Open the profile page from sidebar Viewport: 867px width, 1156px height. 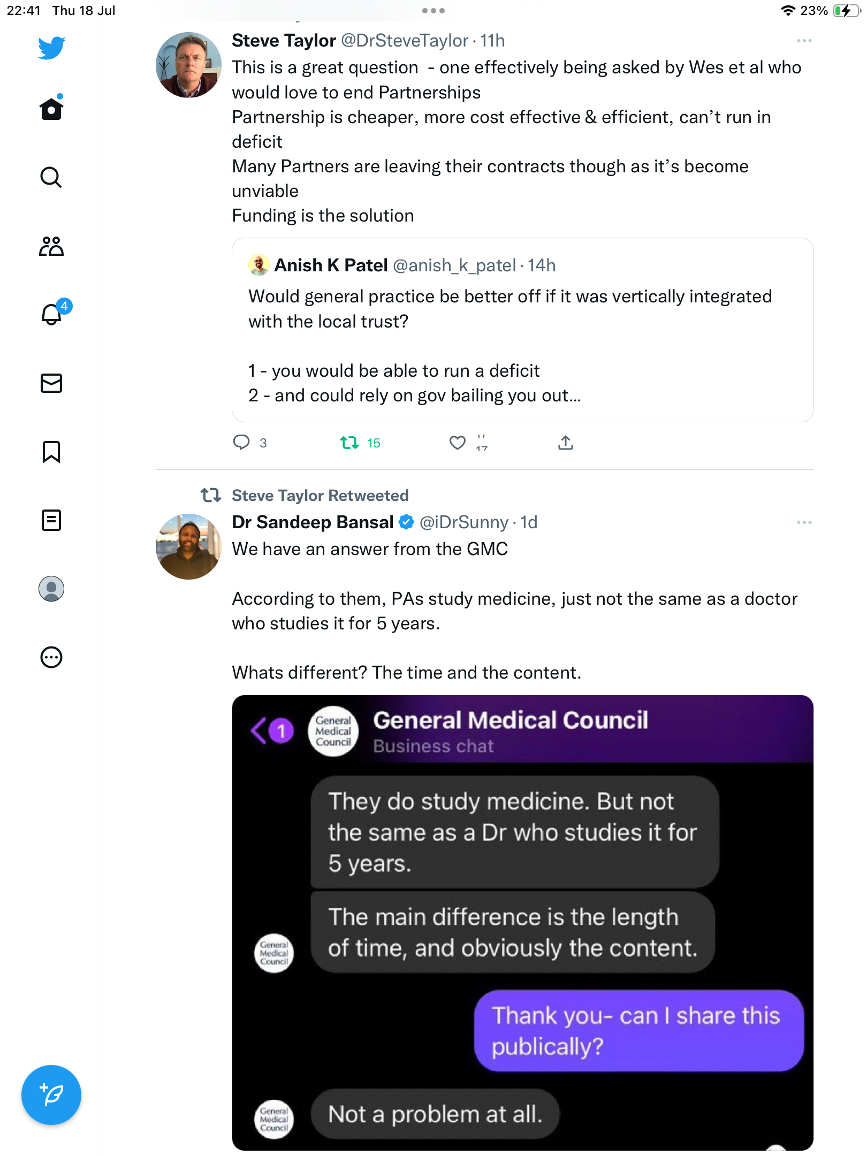(51, 589)
